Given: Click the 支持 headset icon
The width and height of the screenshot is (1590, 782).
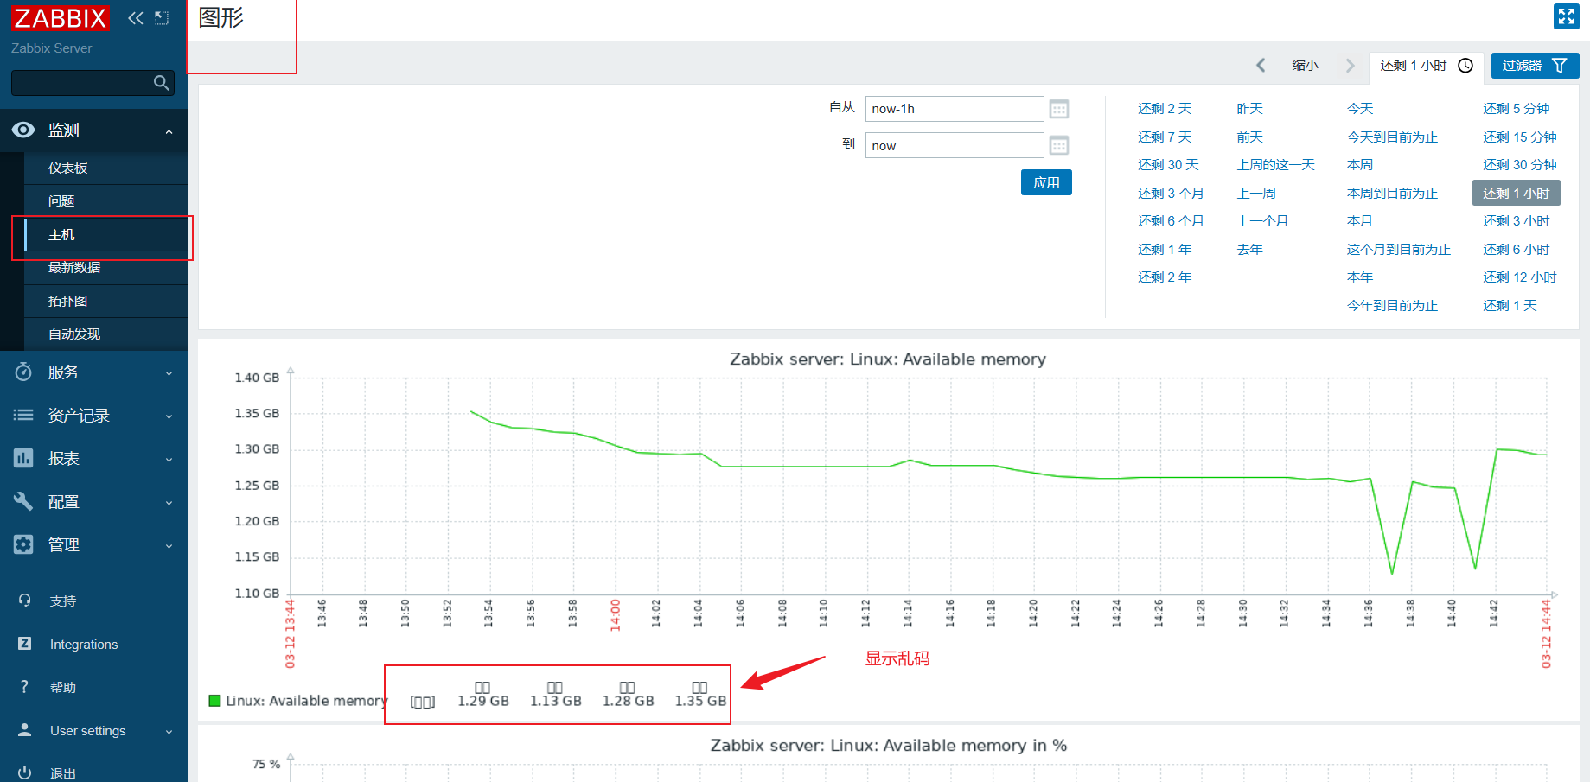Looking at the screenshot, I should coord(24,601).
